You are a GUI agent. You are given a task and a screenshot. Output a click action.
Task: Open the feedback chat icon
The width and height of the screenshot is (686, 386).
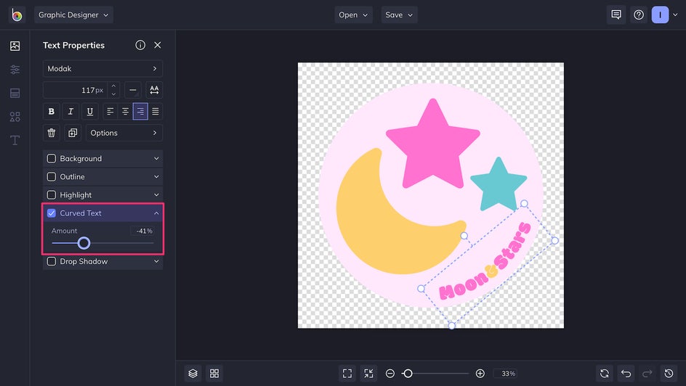[616, 15]
